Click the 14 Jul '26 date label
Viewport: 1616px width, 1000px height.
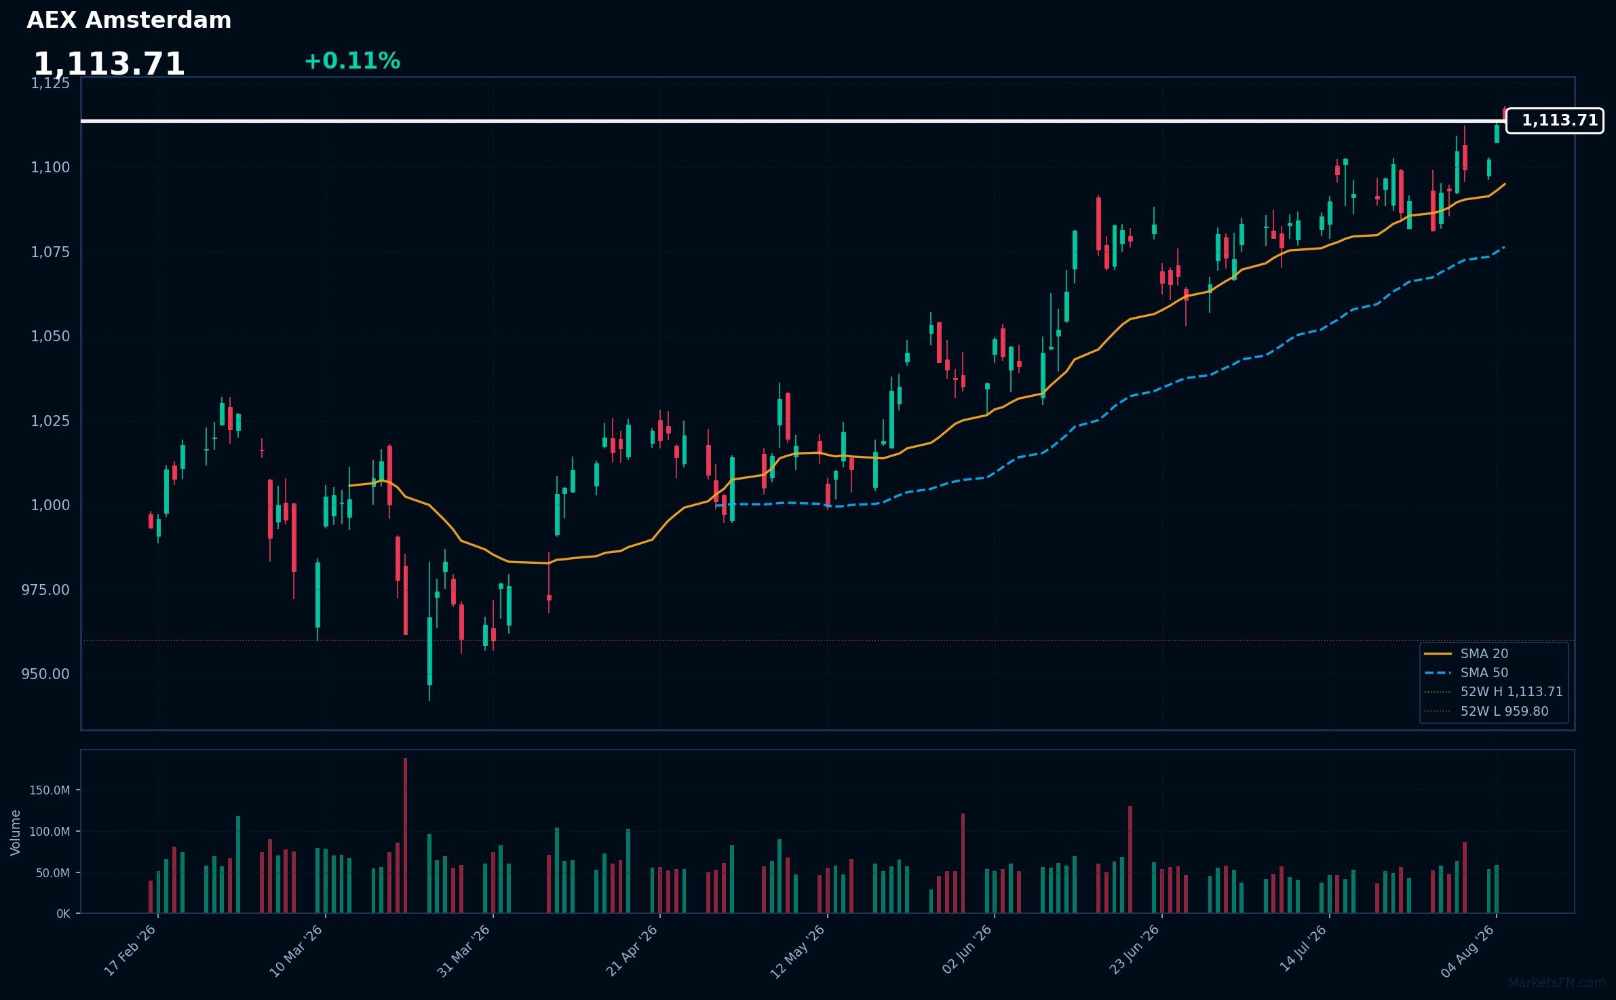[1303, 950]
